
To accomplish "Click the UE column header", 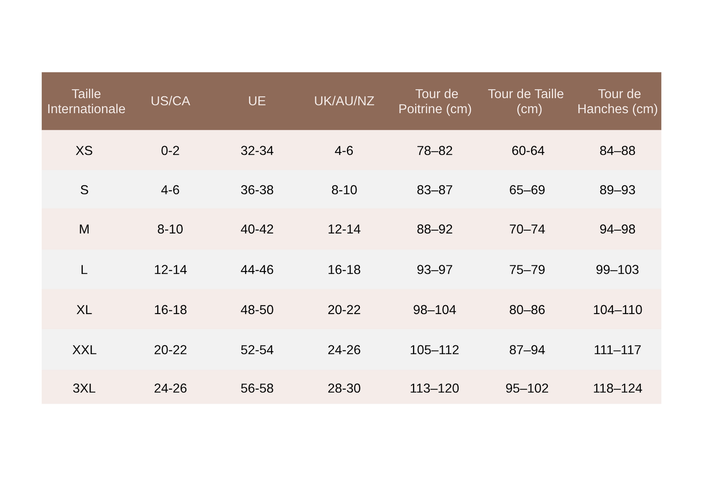I will click(257, 101).
